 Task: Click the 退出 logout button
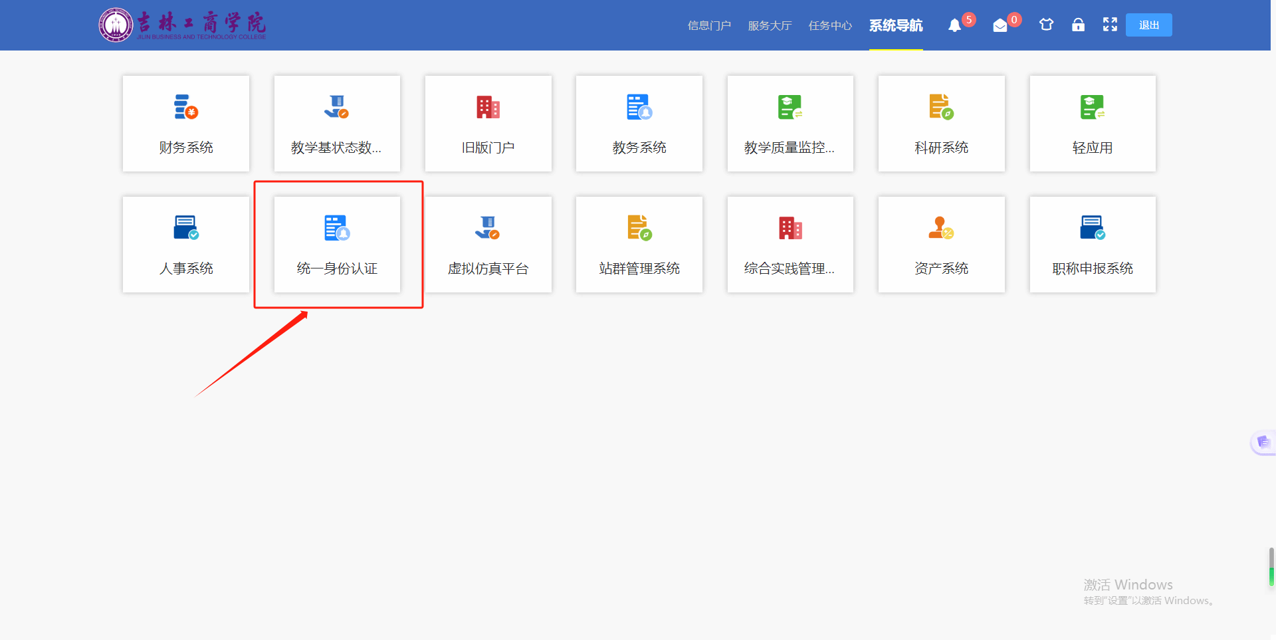click(x=1148, y=25)
